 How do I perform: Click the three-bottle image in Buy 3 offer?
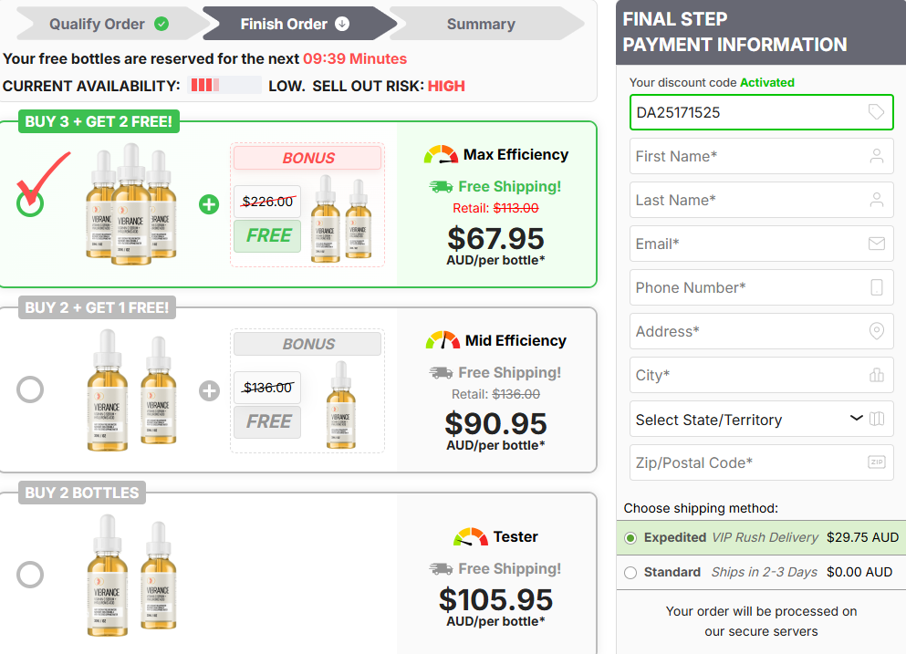point(131,204)
